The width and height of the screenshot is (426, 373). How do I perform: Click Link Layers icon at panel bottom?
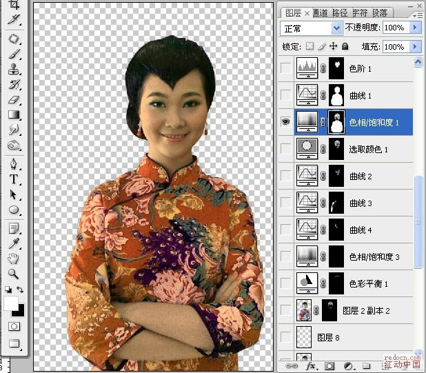point(292,366)
